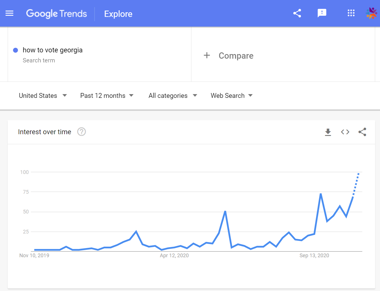This screenshot has height=291, width=380.
Task: Click the account profile avatar
Action: (x=371, y=13)
